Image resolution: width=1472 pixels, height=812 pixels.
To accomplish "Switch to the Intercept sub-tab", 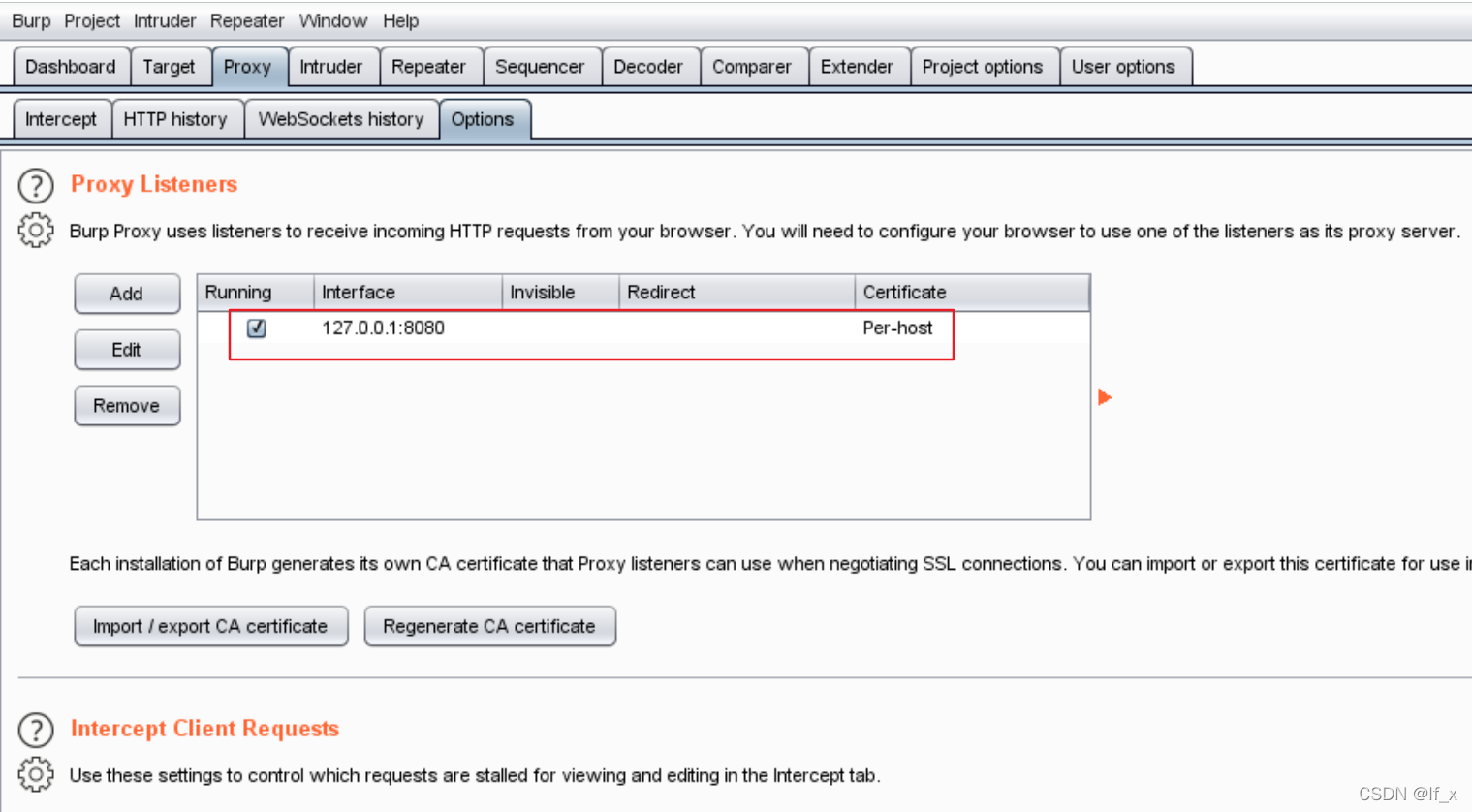I will pos(61,119).
